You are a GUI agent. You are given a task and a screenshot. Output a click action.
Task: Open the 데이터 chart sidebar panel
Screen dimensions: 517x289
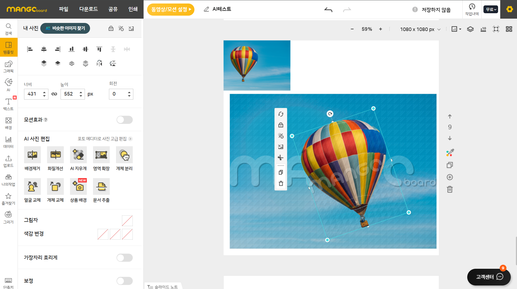(9, 142)
